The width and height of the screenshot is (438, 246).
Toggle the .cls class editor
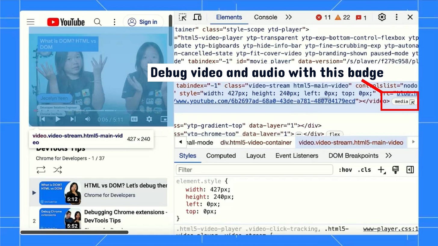coord(364,170)
